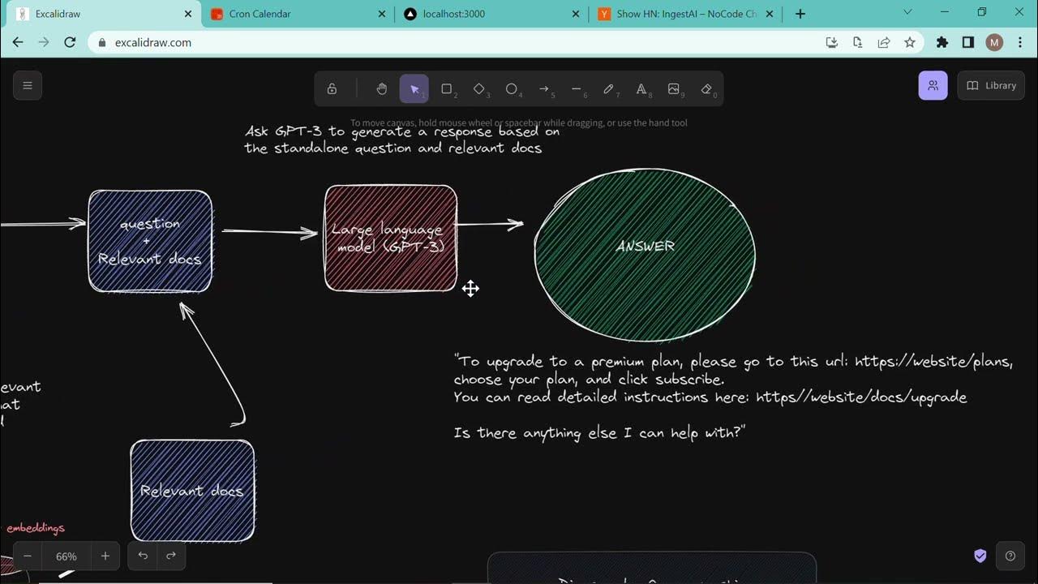The image size is (1038, 584).
Task: Open the Chrome three-dot menu
Action: pyautogui.click(x=1020, y=42)
